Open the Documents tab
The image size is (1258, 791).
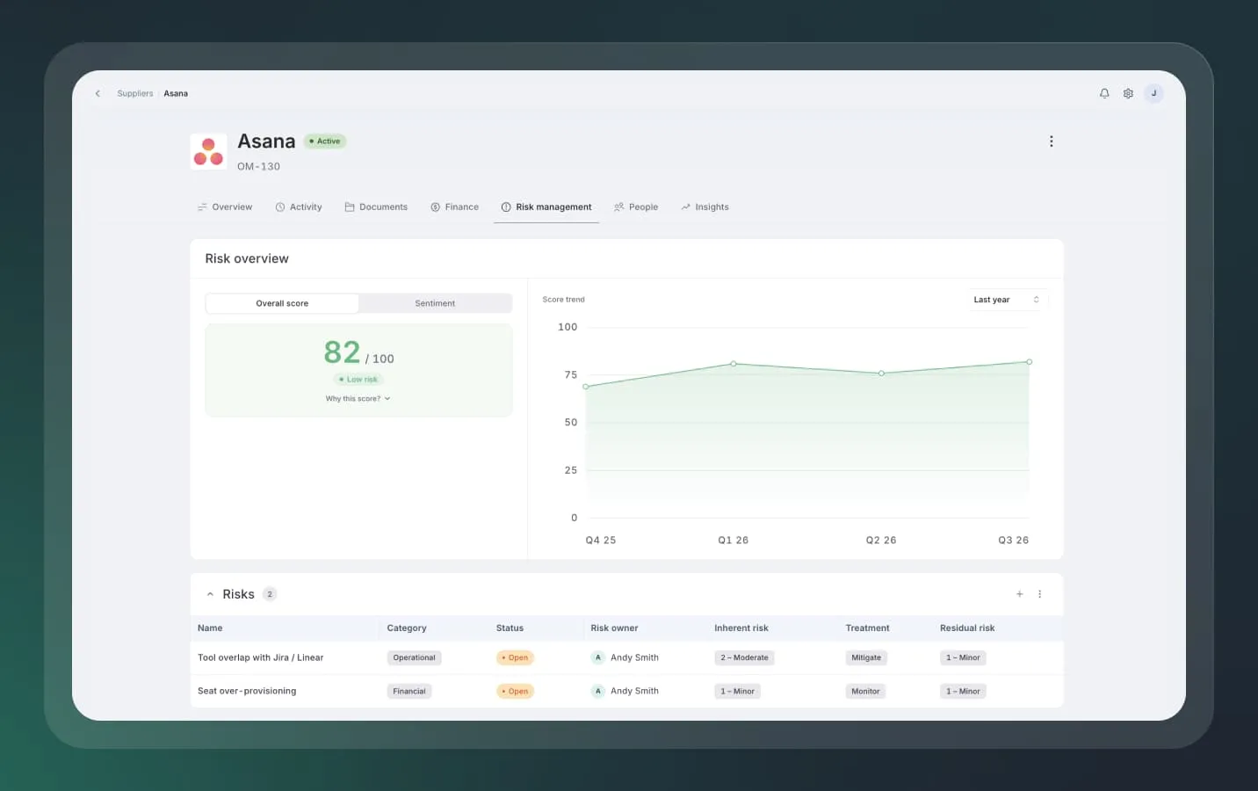pyautogui.click(x=376, y=207)
